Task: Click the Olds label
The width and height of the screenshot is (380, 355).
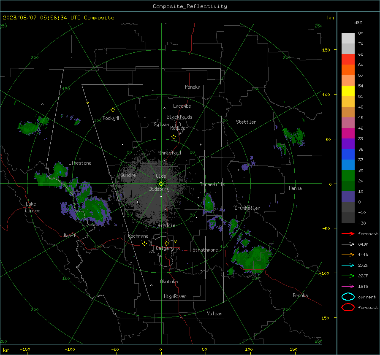Action: tap(161, 176)
